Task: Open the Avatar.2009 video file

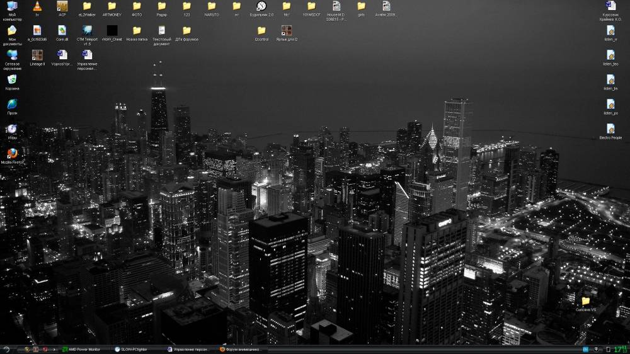Action: [386, 6]
